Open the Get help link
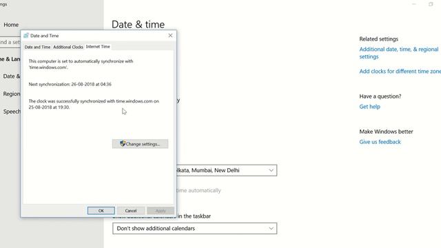The width and height of the screenshot is (441, 248). [369, 107]
